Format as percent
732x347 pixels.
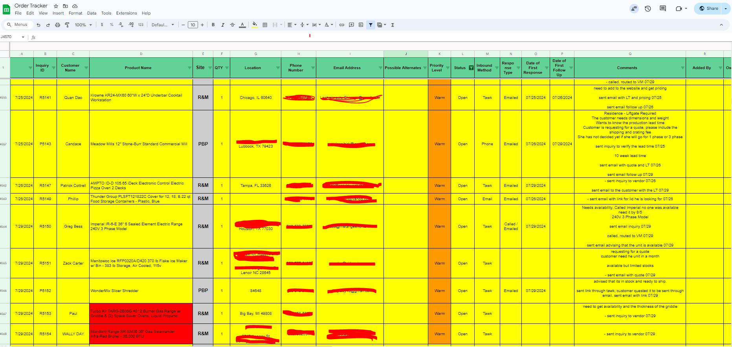click(112, 25)
